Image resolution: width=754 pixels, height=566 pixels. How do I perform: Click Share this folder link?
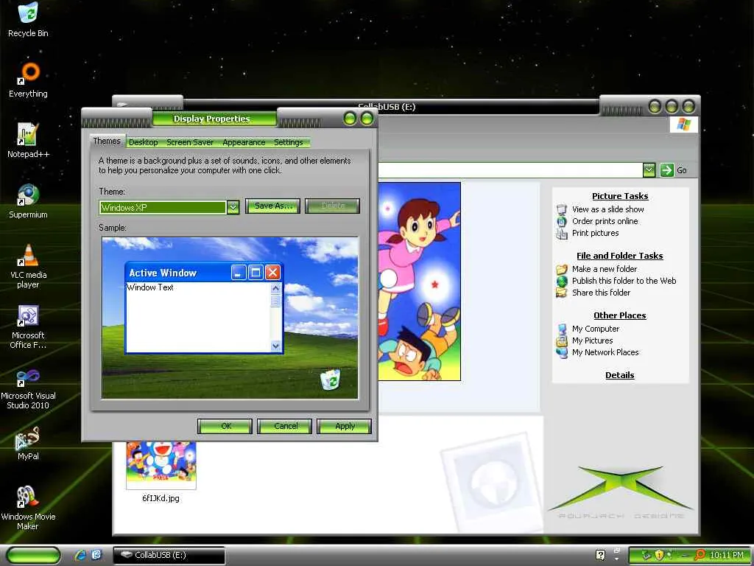(x=601, y=293)
